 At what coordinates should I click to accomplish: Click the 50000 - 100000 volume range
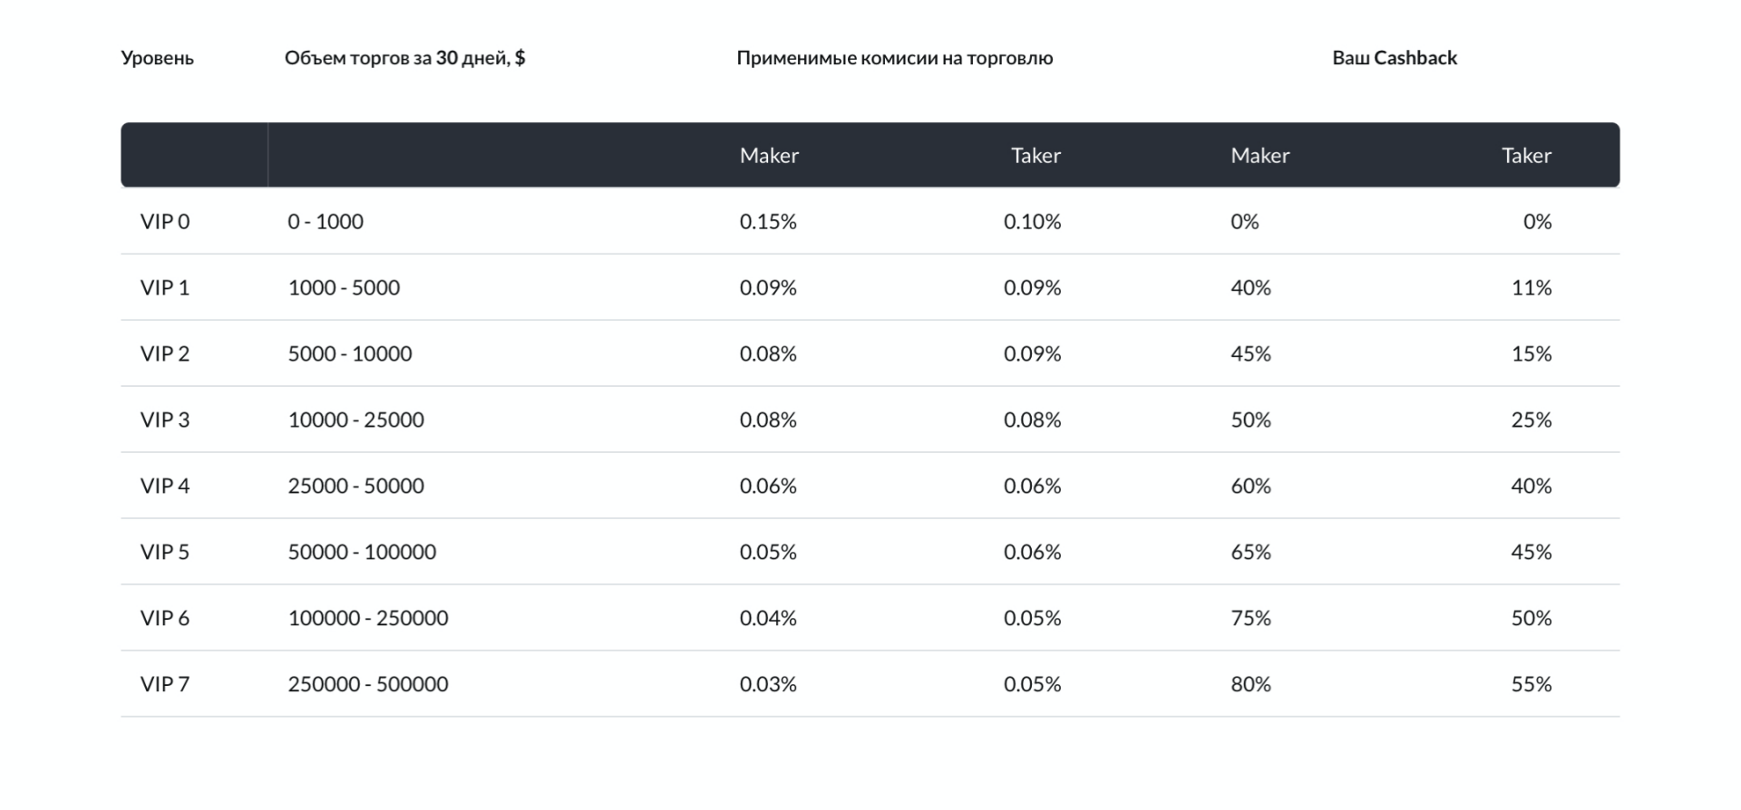362,553
